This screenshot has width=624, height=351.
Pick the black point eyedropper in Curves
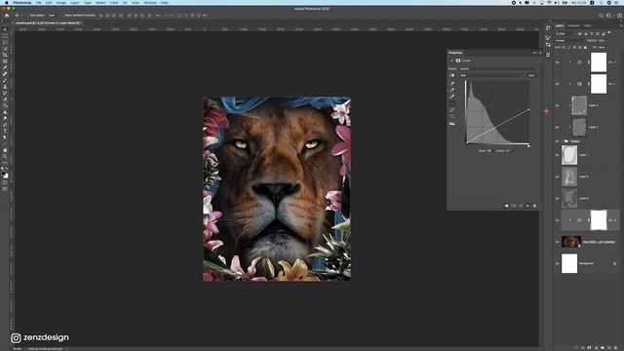point(452,84)
